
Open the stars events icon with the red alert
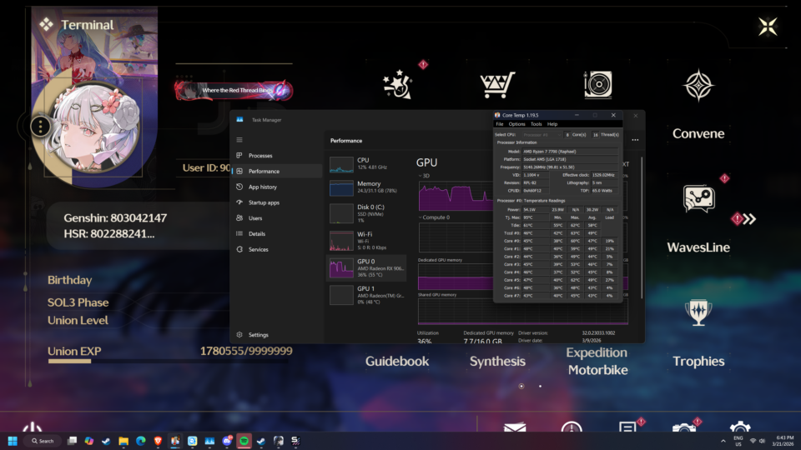(x=397, y=85)
